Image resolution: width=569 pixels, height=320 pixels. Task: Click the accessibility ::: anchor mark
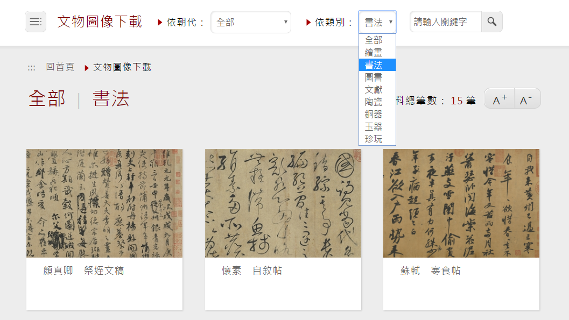point(32,67)
